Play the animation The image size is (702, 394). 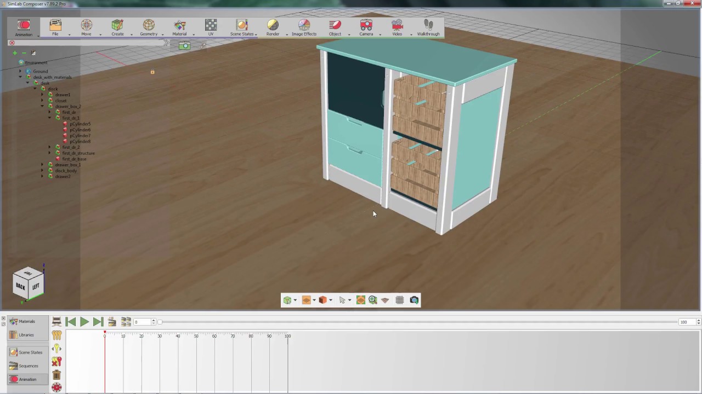(x=84, y=322)
